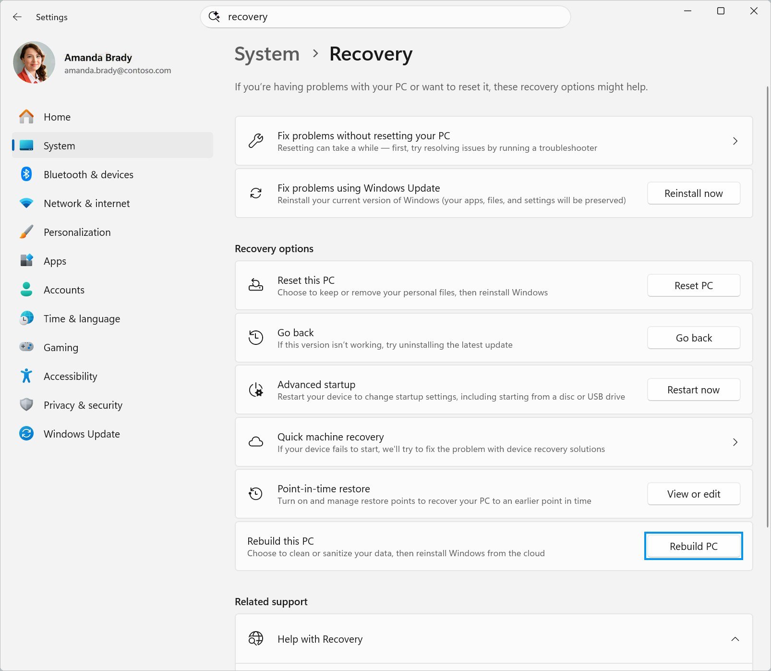The height and width of the screenshot is (671, 771).
Task: Click the Point-in-time restore clock icon
Action: 255,494
